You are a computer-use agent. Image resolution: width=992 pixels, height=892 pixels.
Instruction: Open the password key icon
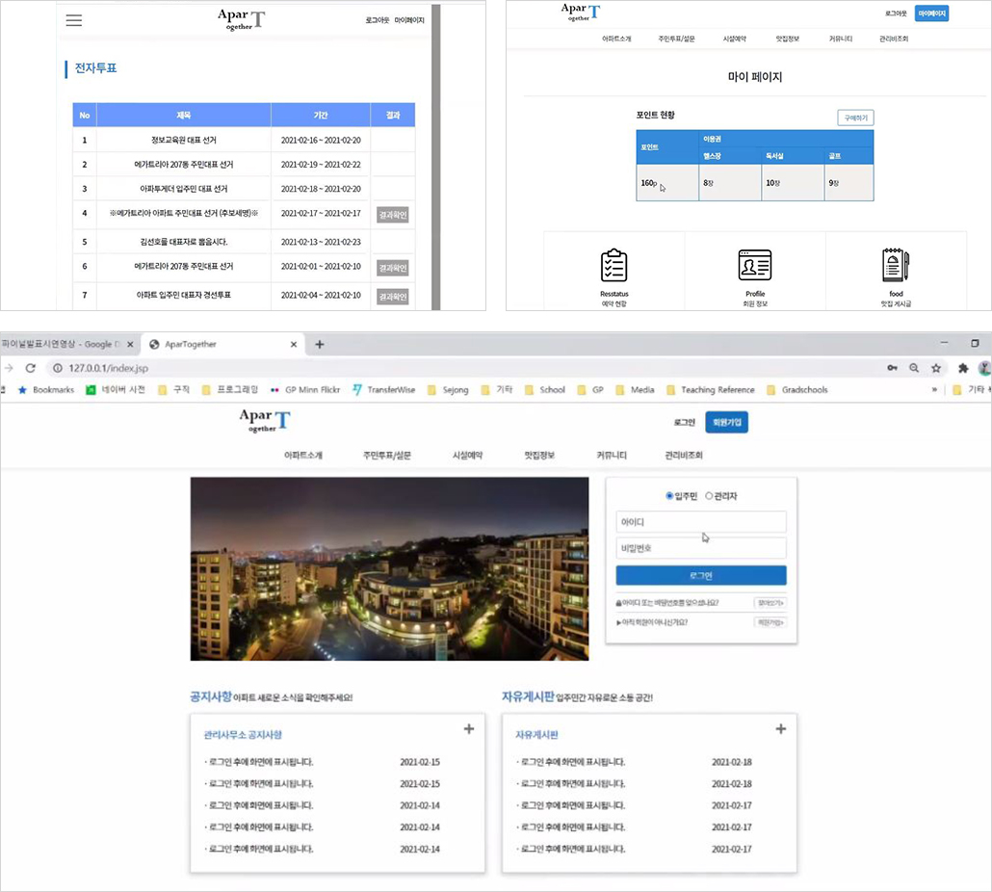click(x=892, y=368)
